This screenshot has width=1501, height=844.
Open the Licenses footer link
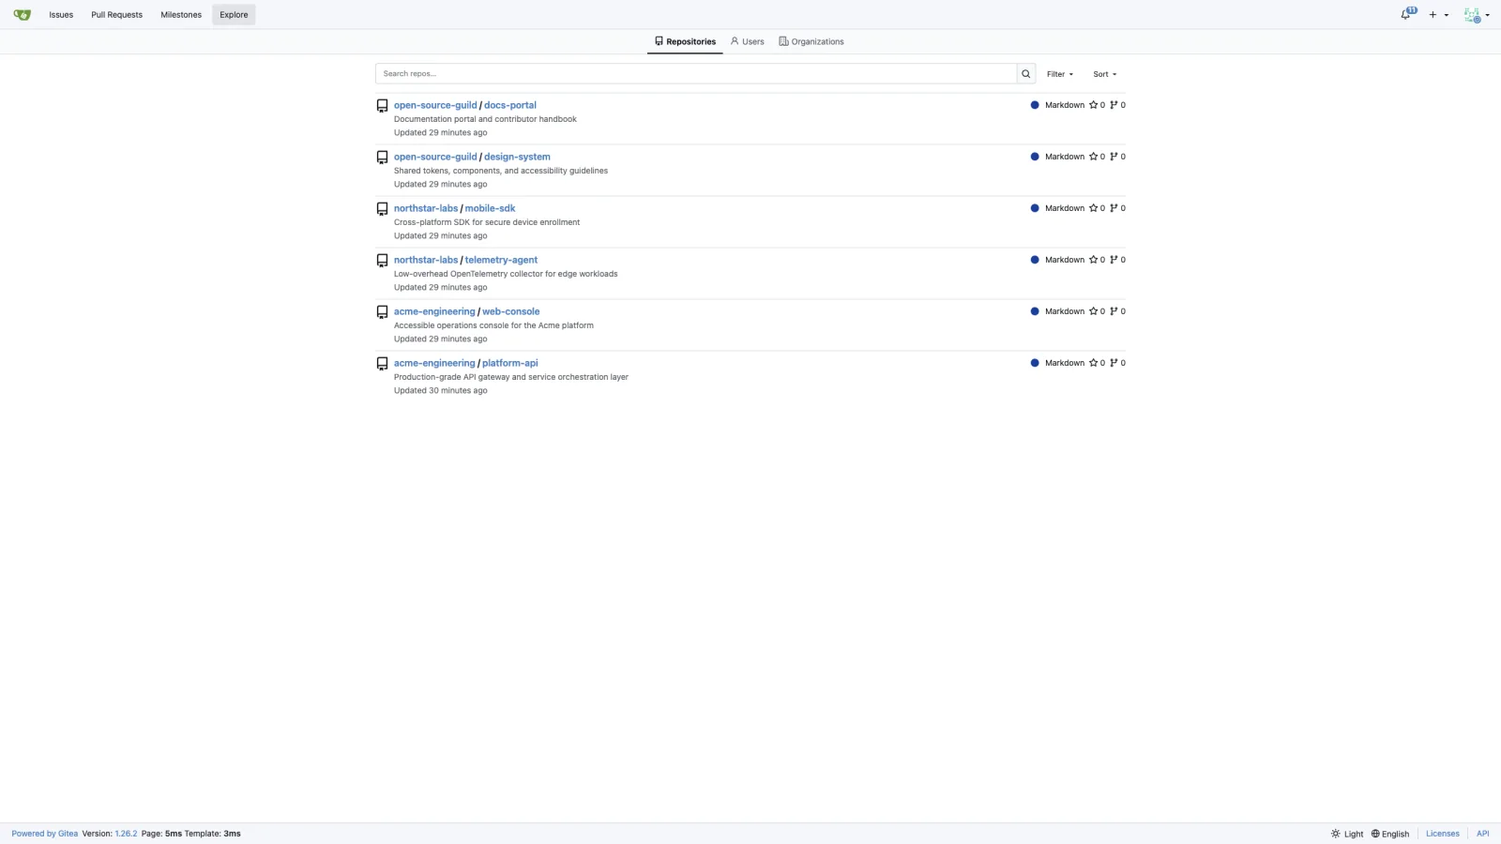coord(1443,834)
